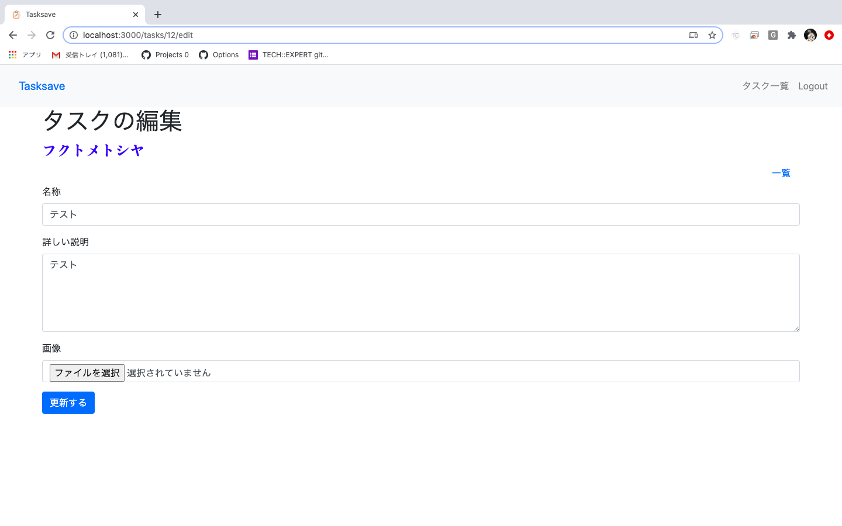Open the Options GitHub bookmark
Image resolution: width=842 pixels, height=526 pixels.
point(219,55)
